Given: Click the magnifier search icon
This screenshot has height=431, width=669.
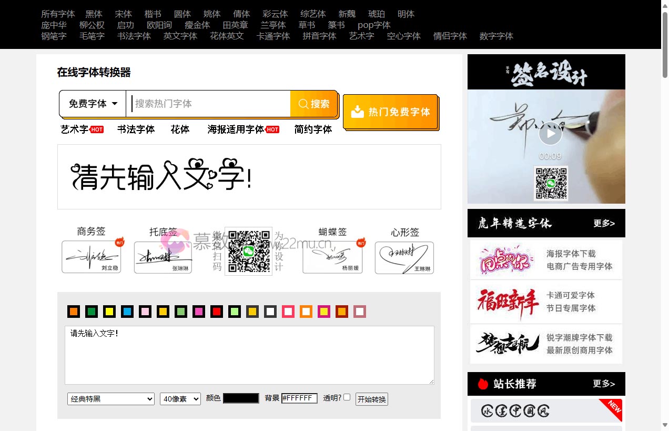Looking at the screenshot, I should point(303,104).
